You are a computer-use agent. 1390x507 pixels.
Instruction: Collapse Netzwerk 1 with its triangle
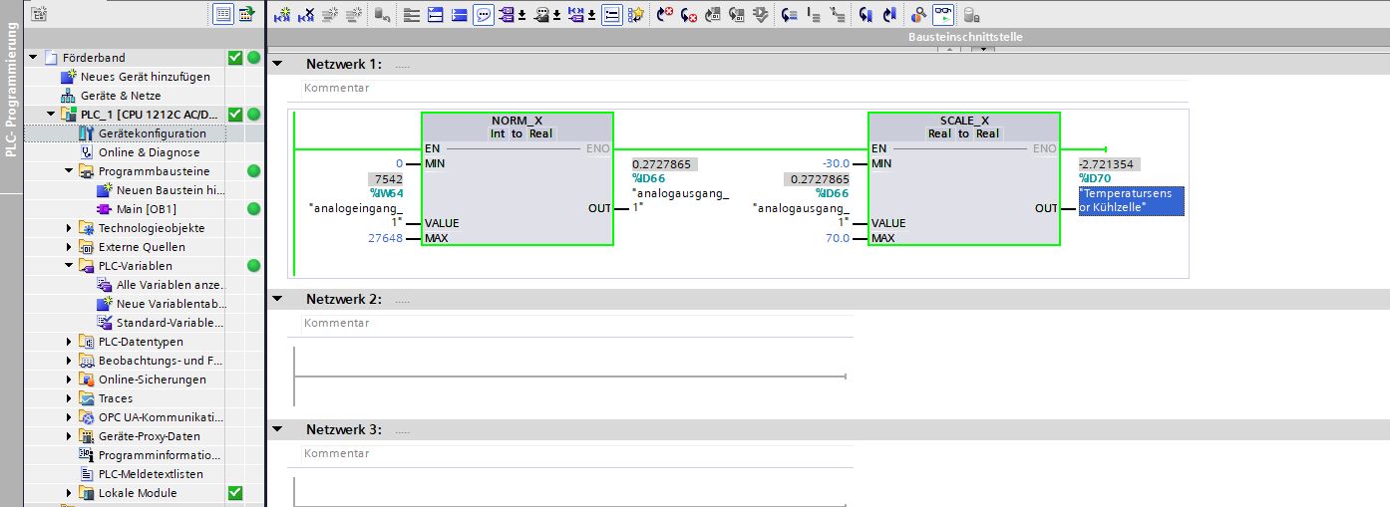coord(278,64)
